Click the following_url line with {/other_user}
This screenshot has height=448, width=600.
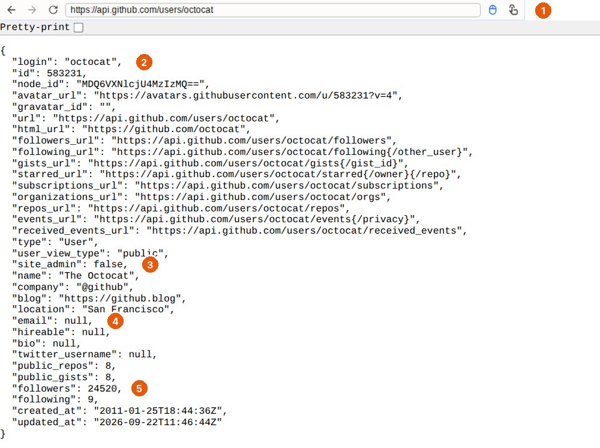242,152
